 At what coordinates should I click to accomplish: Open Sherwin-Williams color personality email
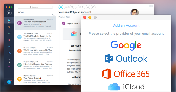35,51
